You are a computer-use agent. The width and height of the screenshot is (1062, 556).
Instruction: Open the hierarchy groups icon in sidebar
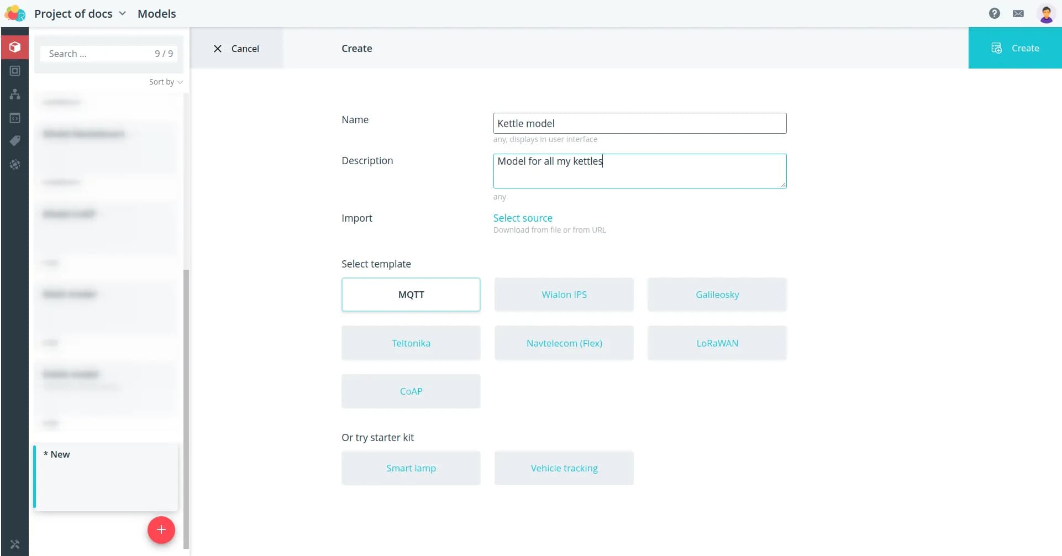click(x=15, y=95)
